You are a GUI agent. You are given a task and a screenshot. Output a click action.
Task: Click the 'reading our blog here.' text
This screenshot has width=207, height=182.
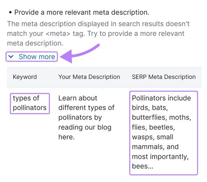coord(85,132)
